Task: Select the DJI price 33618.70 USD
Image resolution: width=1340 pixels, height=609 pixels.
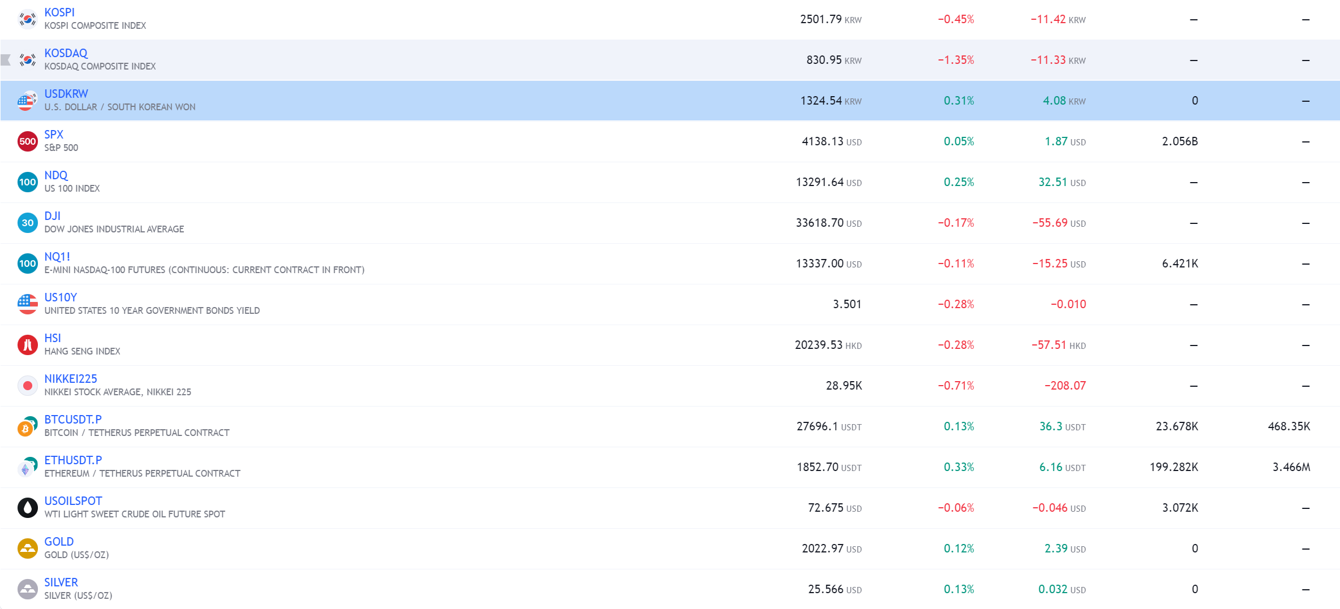Action: click(x=829, y=223)
